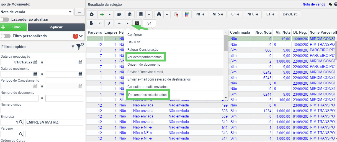
Task: Click the green plus add button
Action: (102, 14)
